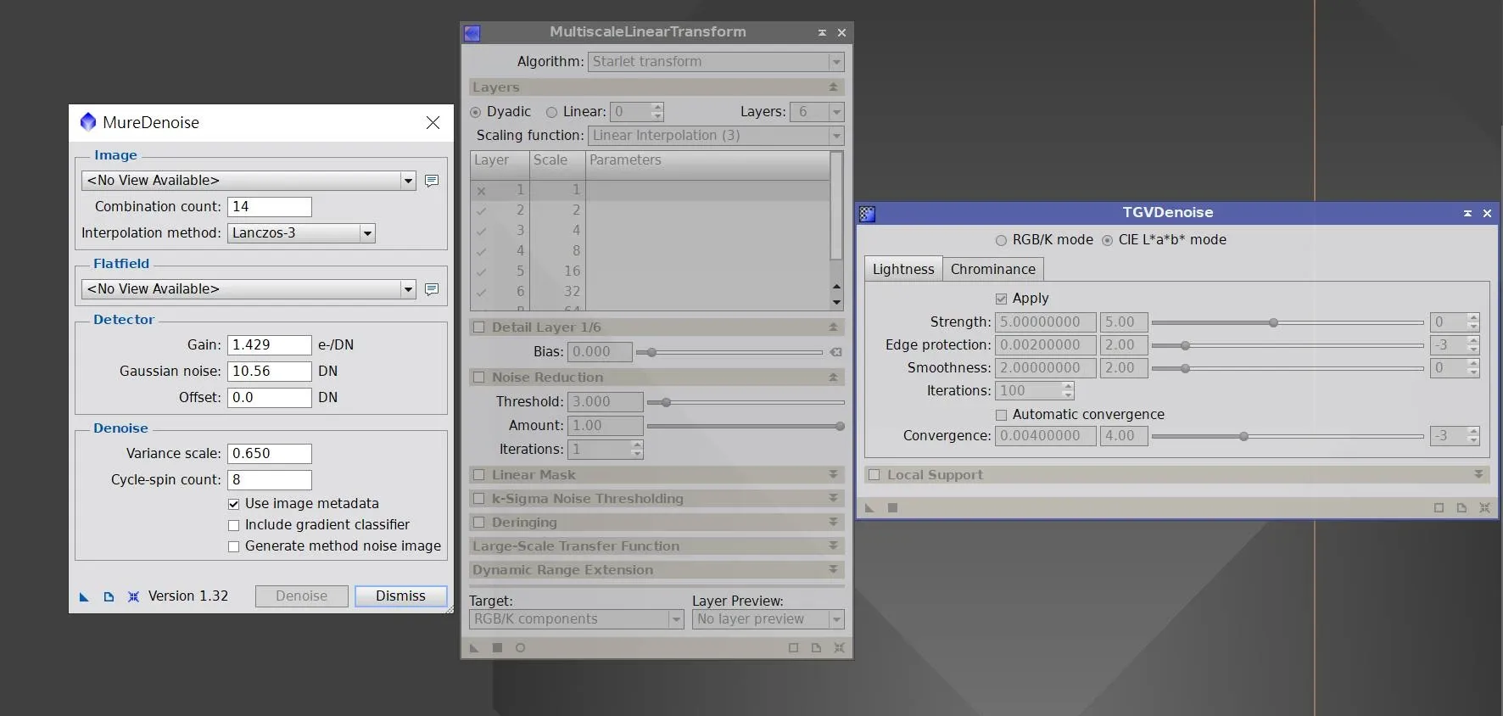Open the Flatfield view dropdown
The image size is (1503, 716).
tap(249, 289)
